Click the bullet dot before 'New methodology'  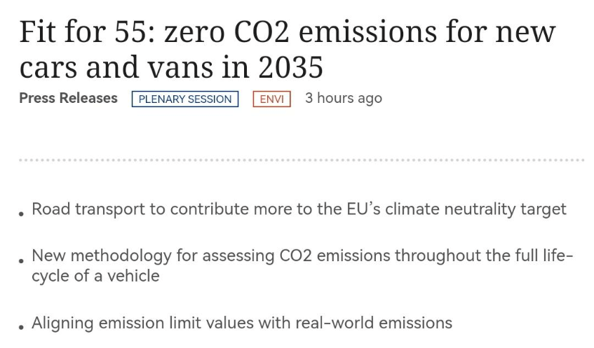pyautogui.click(x=21, y=260)
